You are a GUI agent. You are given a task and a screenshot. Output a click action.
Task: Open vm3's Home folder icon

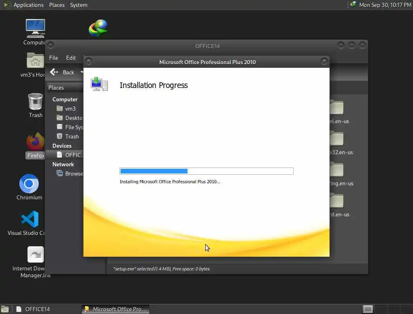(35, 61)
